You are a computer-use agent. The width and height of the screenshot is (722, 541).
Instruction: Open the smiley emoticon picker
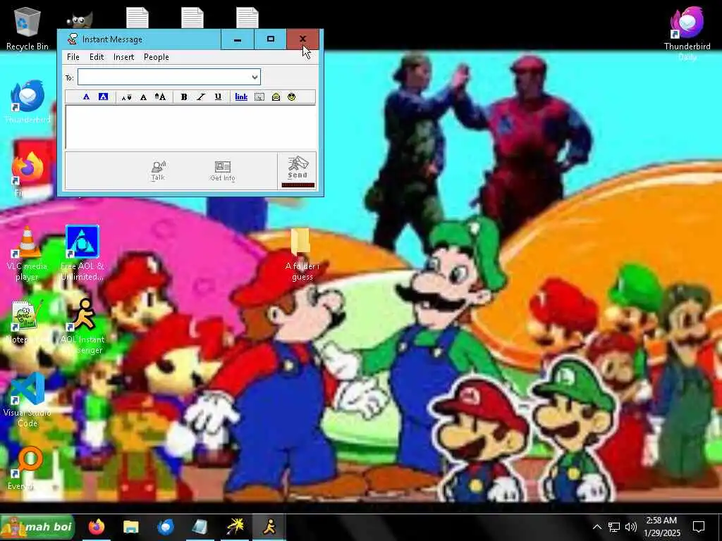point(291,97)
